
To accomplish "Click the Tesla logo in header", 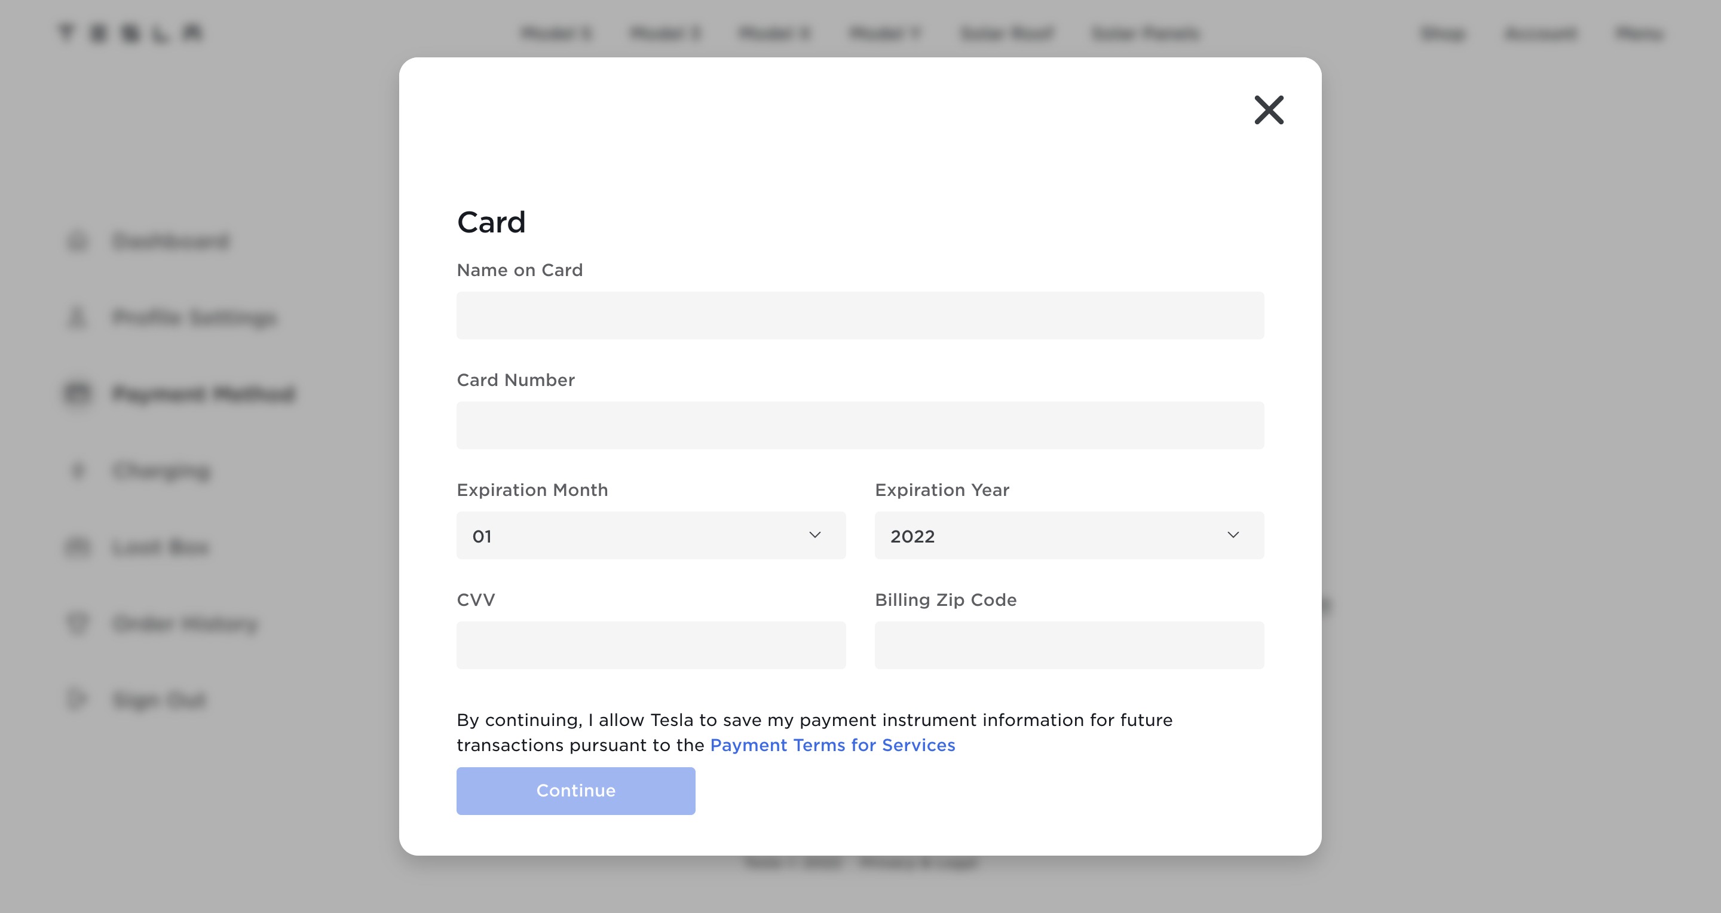I will click(131, 33).
